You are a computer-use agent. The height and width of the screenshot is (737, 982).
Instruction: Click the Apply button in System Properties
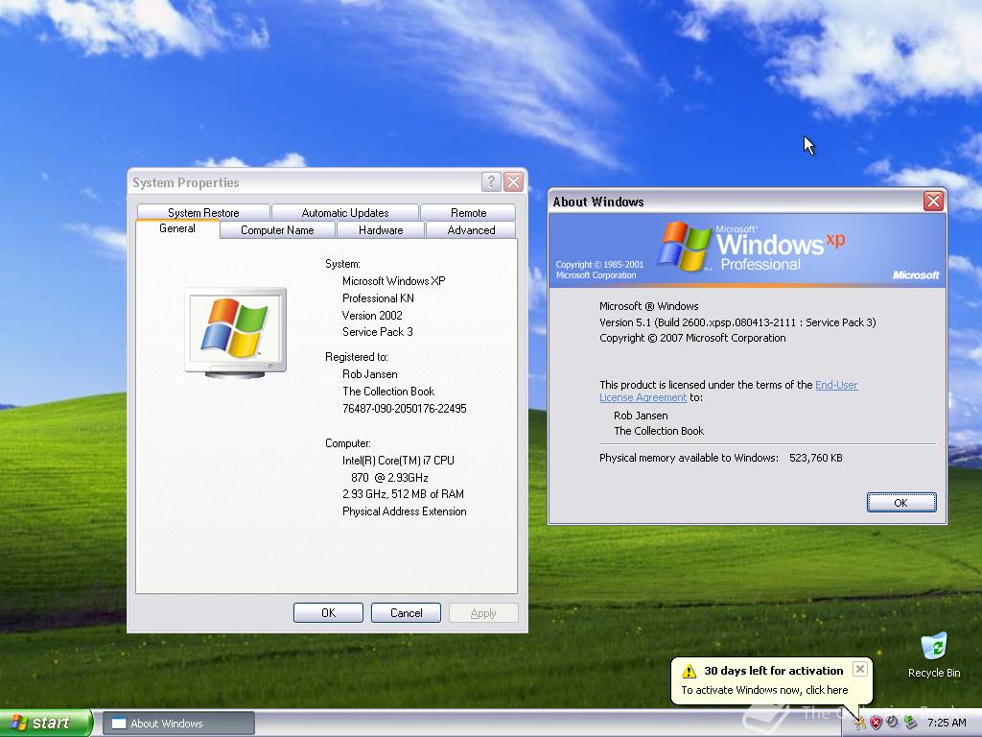click(483, 613)
